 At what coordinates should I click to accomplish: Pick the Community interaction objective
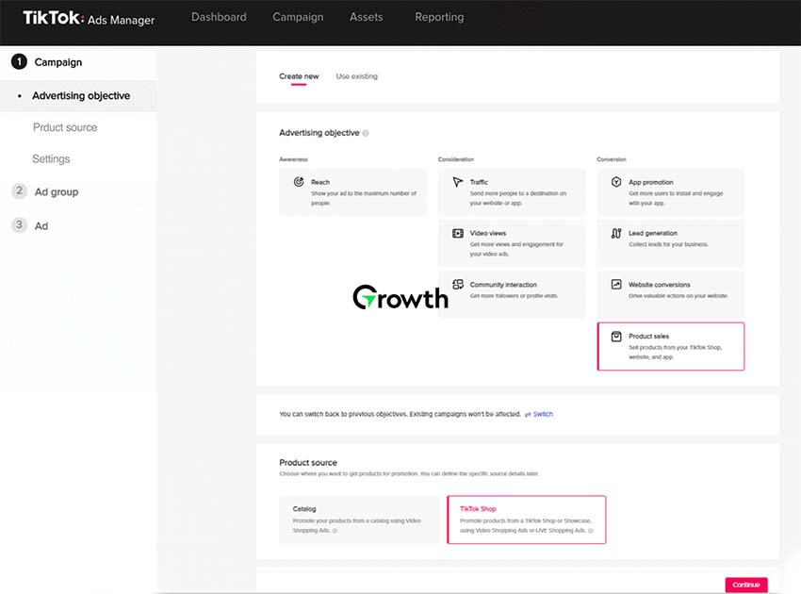click(x=512, y=294)
